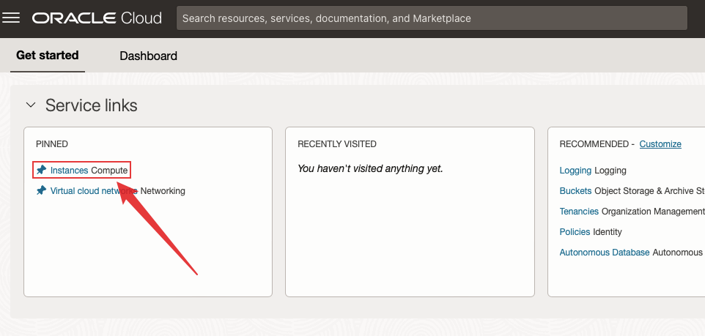Screen dimensions: 705x336
Task: Unpin Virtual cloud networks using its pin icon
Action: click(42, 190)
